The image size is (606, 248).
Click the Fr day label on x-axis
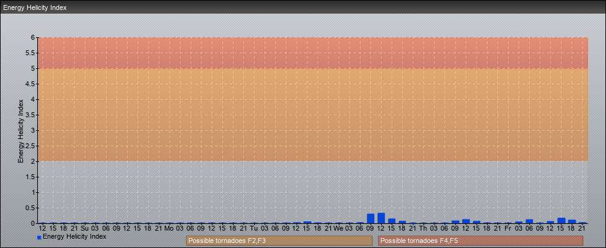(x=508, y=228)
